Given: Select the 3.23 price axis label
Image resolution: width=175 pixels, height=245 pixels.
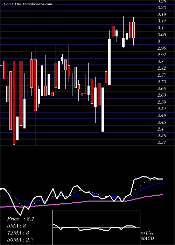Looking at the screenshot, I should click(162, 7).
